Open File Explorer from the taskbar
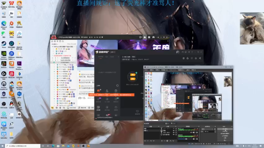Screen dimensions: 264x148 coord(63,146)
